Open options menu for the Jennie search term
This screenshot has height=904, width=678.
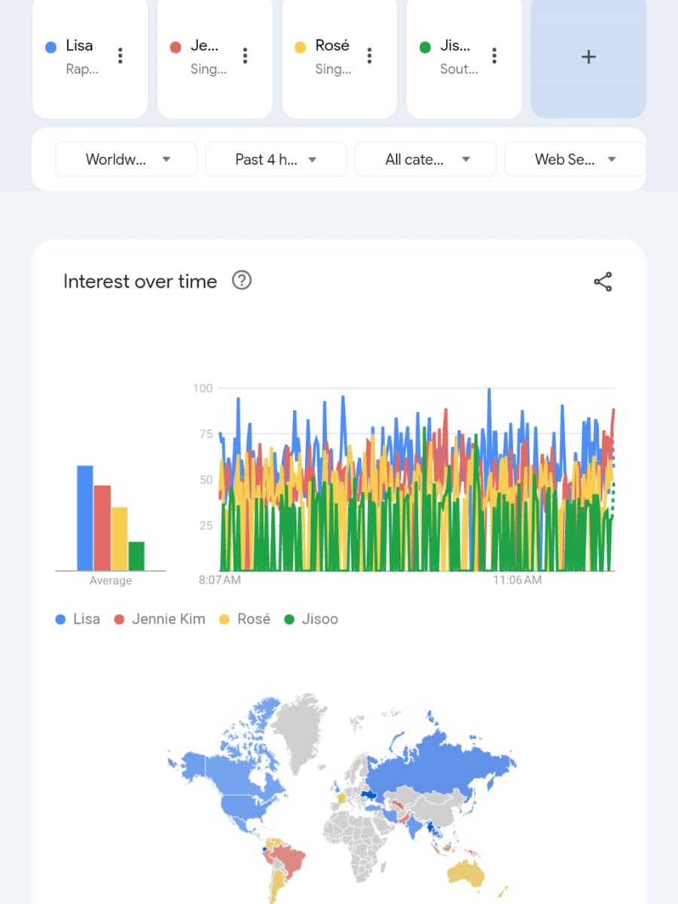coord(244,55)
